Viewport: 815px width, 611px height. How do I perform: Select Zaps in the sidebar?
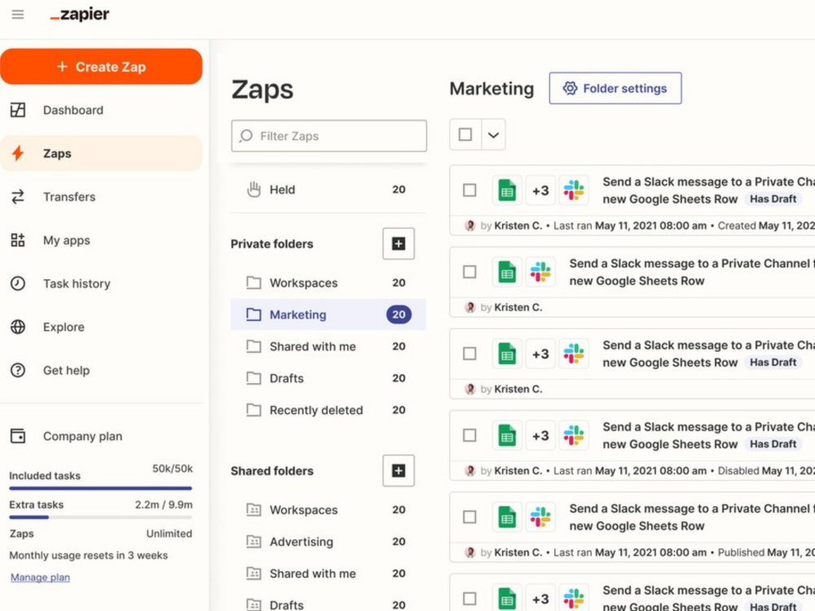coord(101,153)
